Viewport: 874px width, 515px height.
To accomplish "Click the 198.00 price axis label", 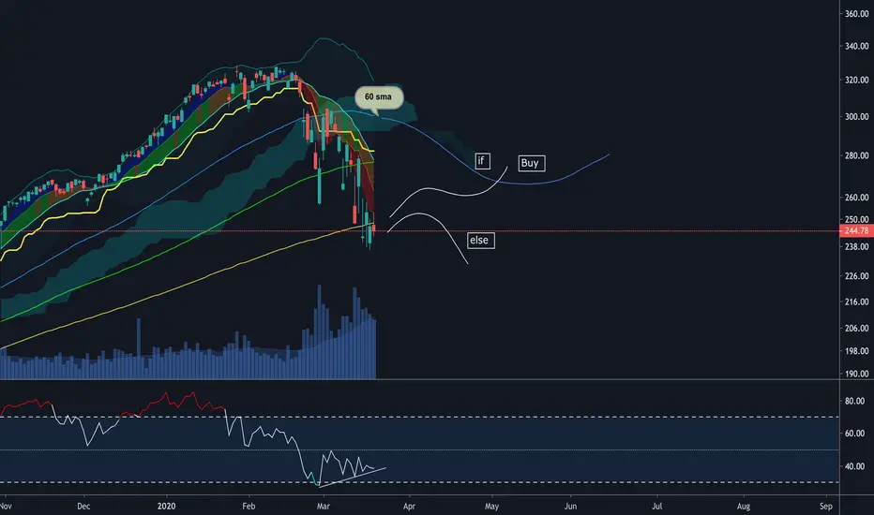I will [857, 351].
